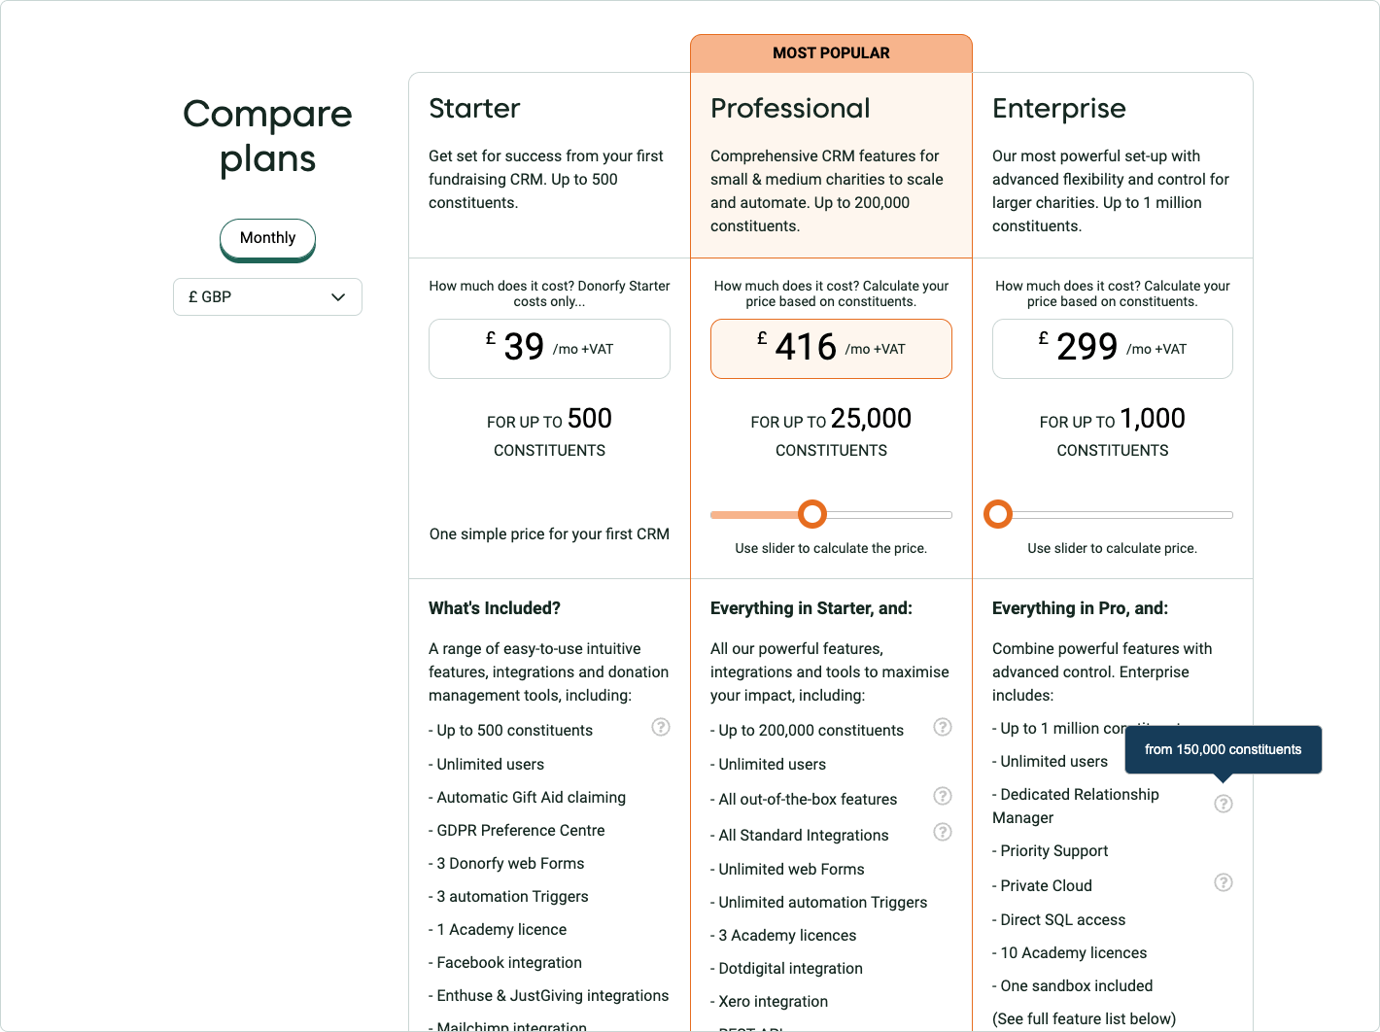Click the MOST POPULAR banner
This screenshot has height=1032, width=1380.
(831, 53)
